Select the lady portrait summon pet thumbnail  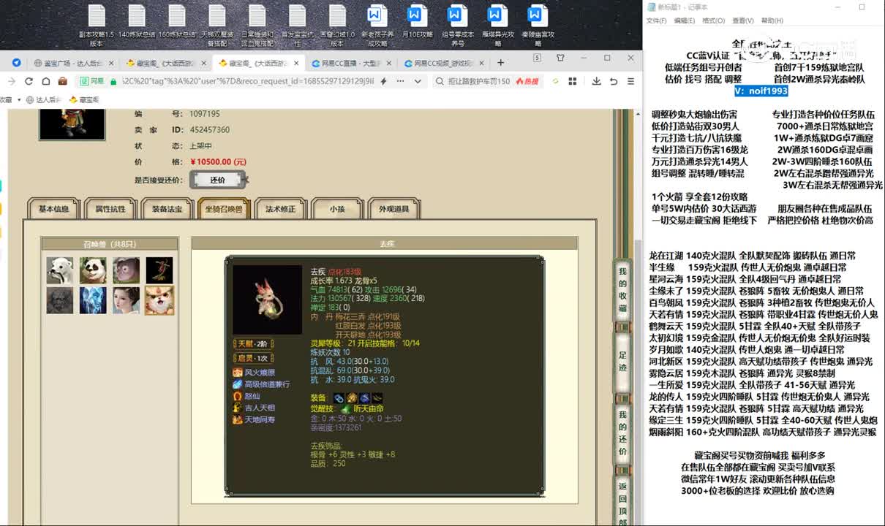click(x=126, y=300)
